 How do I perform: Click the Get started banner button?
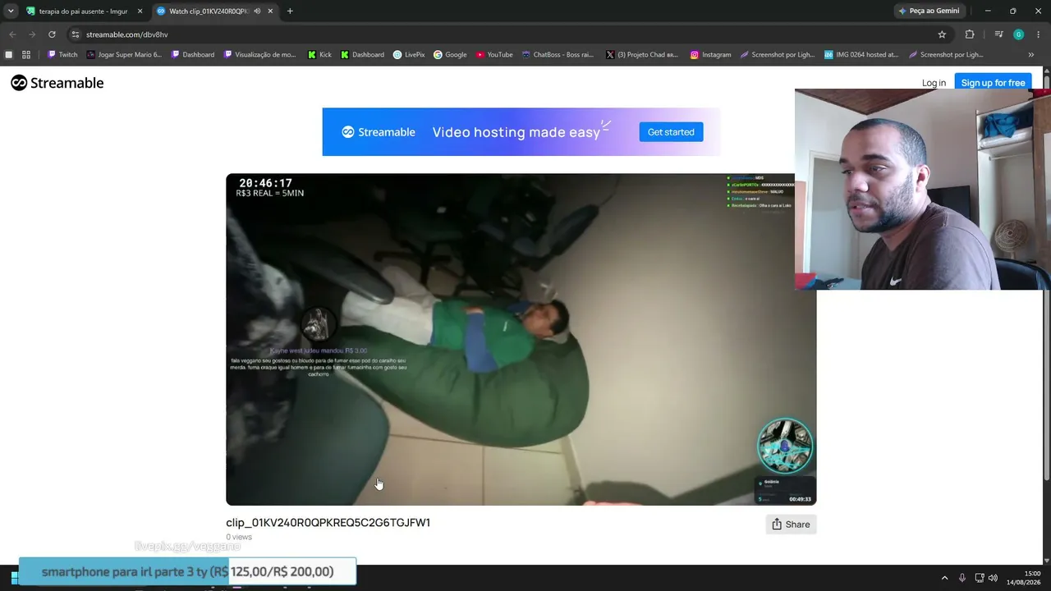671,132
